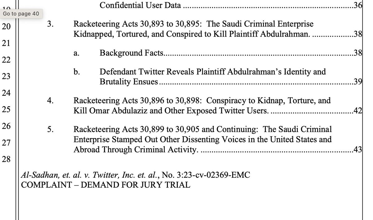Click page number 38 beside Plaintiff Abdulrahman heading
This screenshot has height=220, width=373.
click(358, 34)
